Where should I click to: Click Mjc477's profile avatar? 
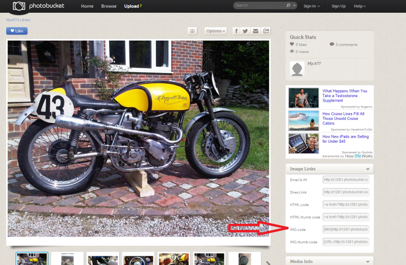click(x=297, y=69)
